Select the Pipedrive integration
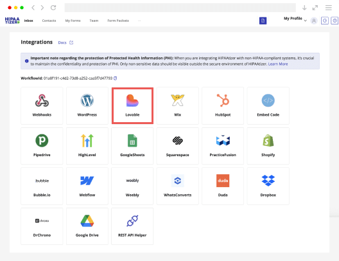The height and width of the screenshot is (261, 339). click(x=42, y=146)
